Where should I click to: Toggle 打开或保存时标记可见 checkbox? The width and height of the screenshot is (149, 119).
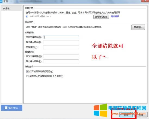point(27,71)
